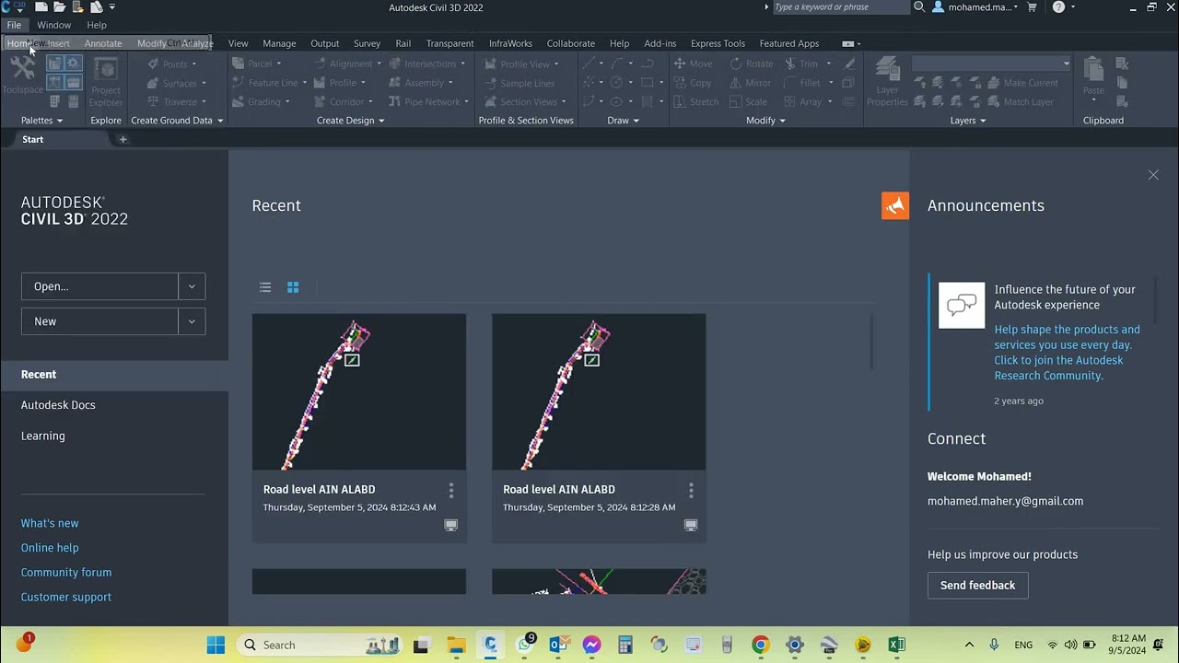Choose the Mirror tool
Viewport: 1179px width, 663px height.
coord(751,83)
